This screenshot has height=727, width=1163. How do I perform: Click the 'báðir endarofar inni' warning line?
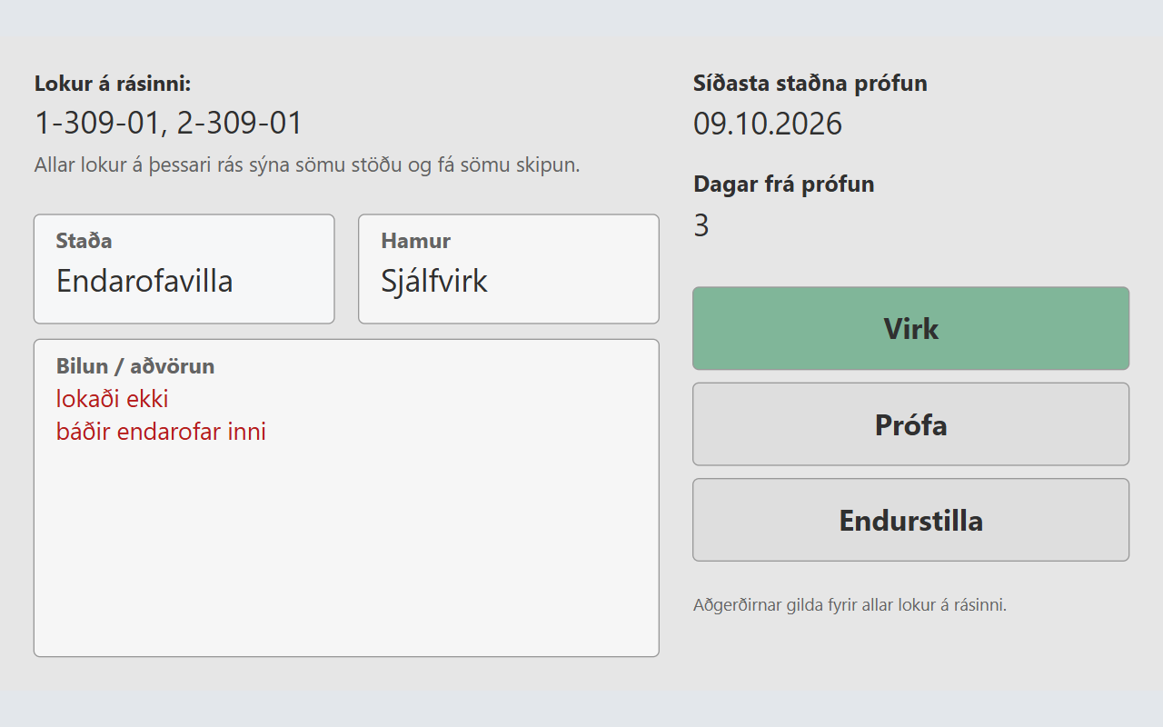[x=161, y=431]
